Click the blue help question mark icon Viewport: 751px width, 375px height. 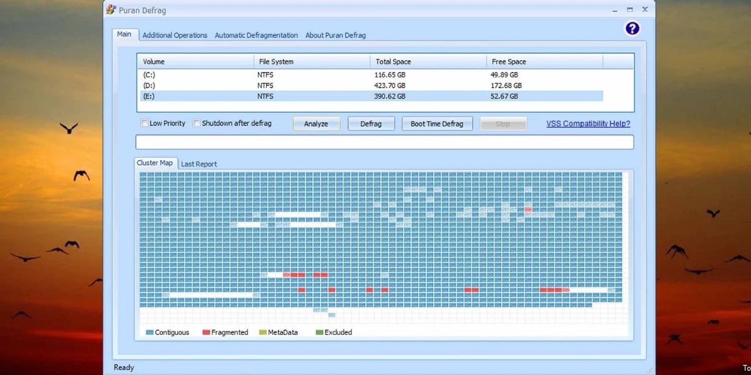pos(632,29)
